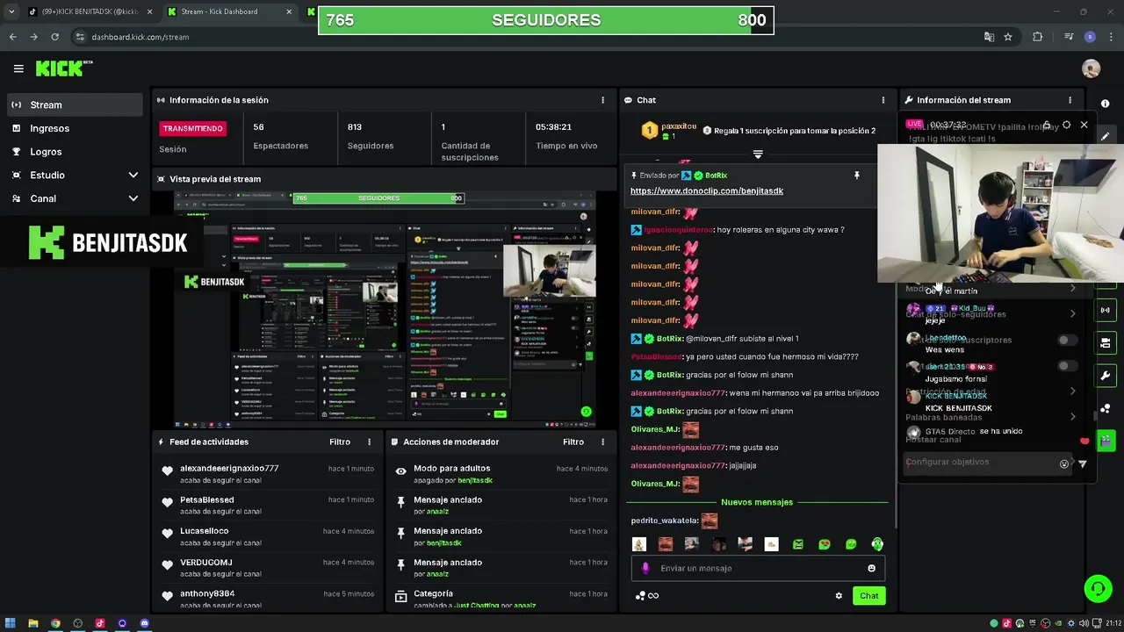Viewport: 1124px width, 632px height.
Task: Click the Enviar un mensaje input field
Action: tap(757, 568)
